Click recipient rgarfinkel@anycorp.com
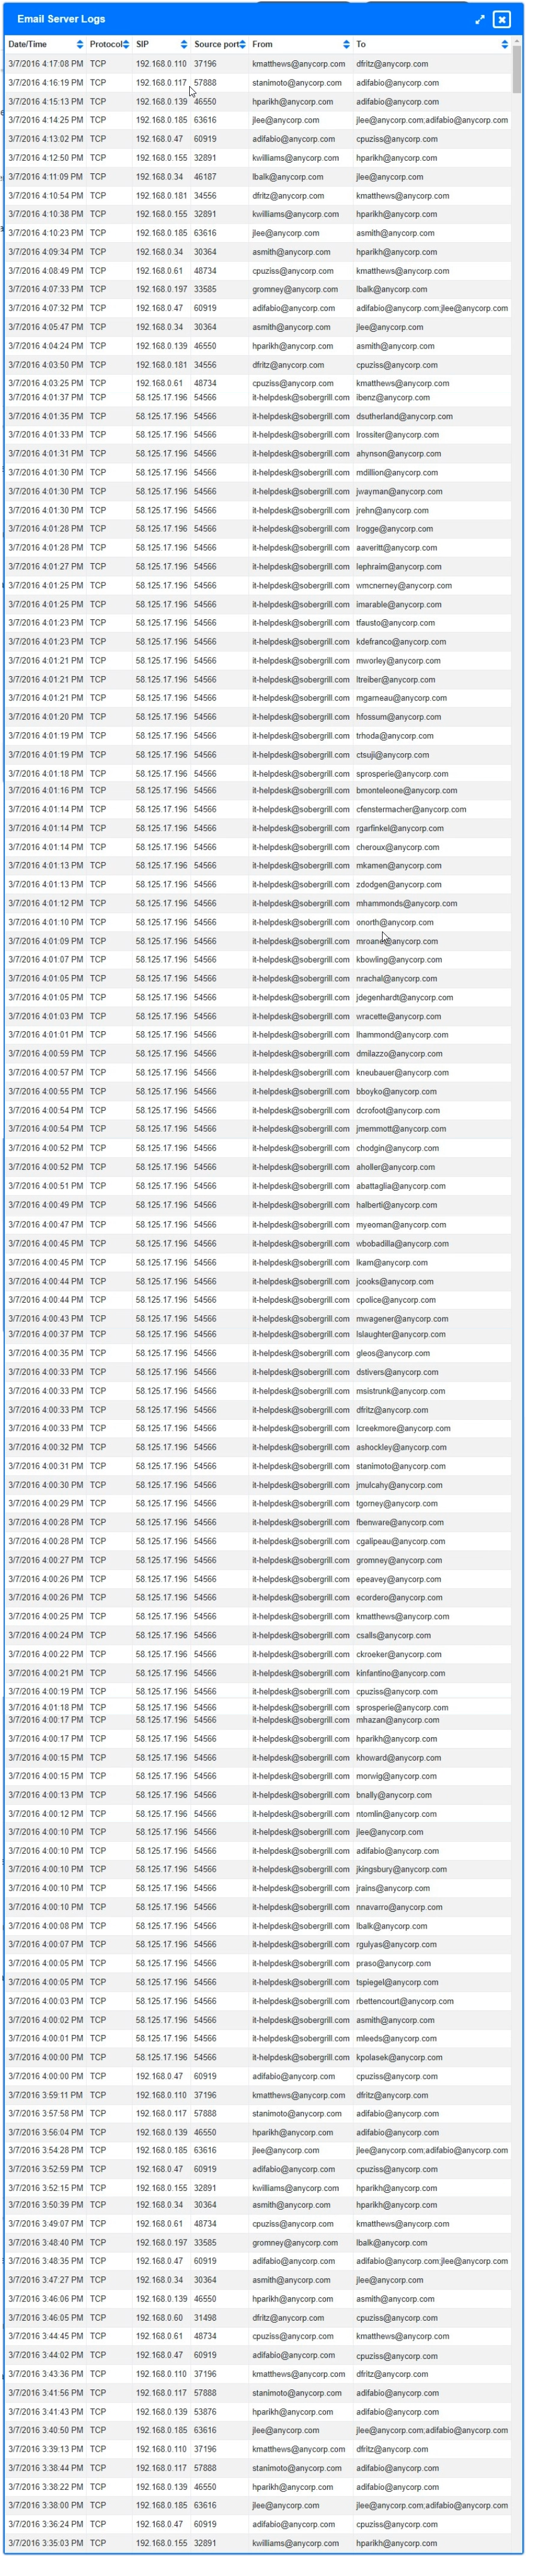542x2576 pixels. (401, 828)
